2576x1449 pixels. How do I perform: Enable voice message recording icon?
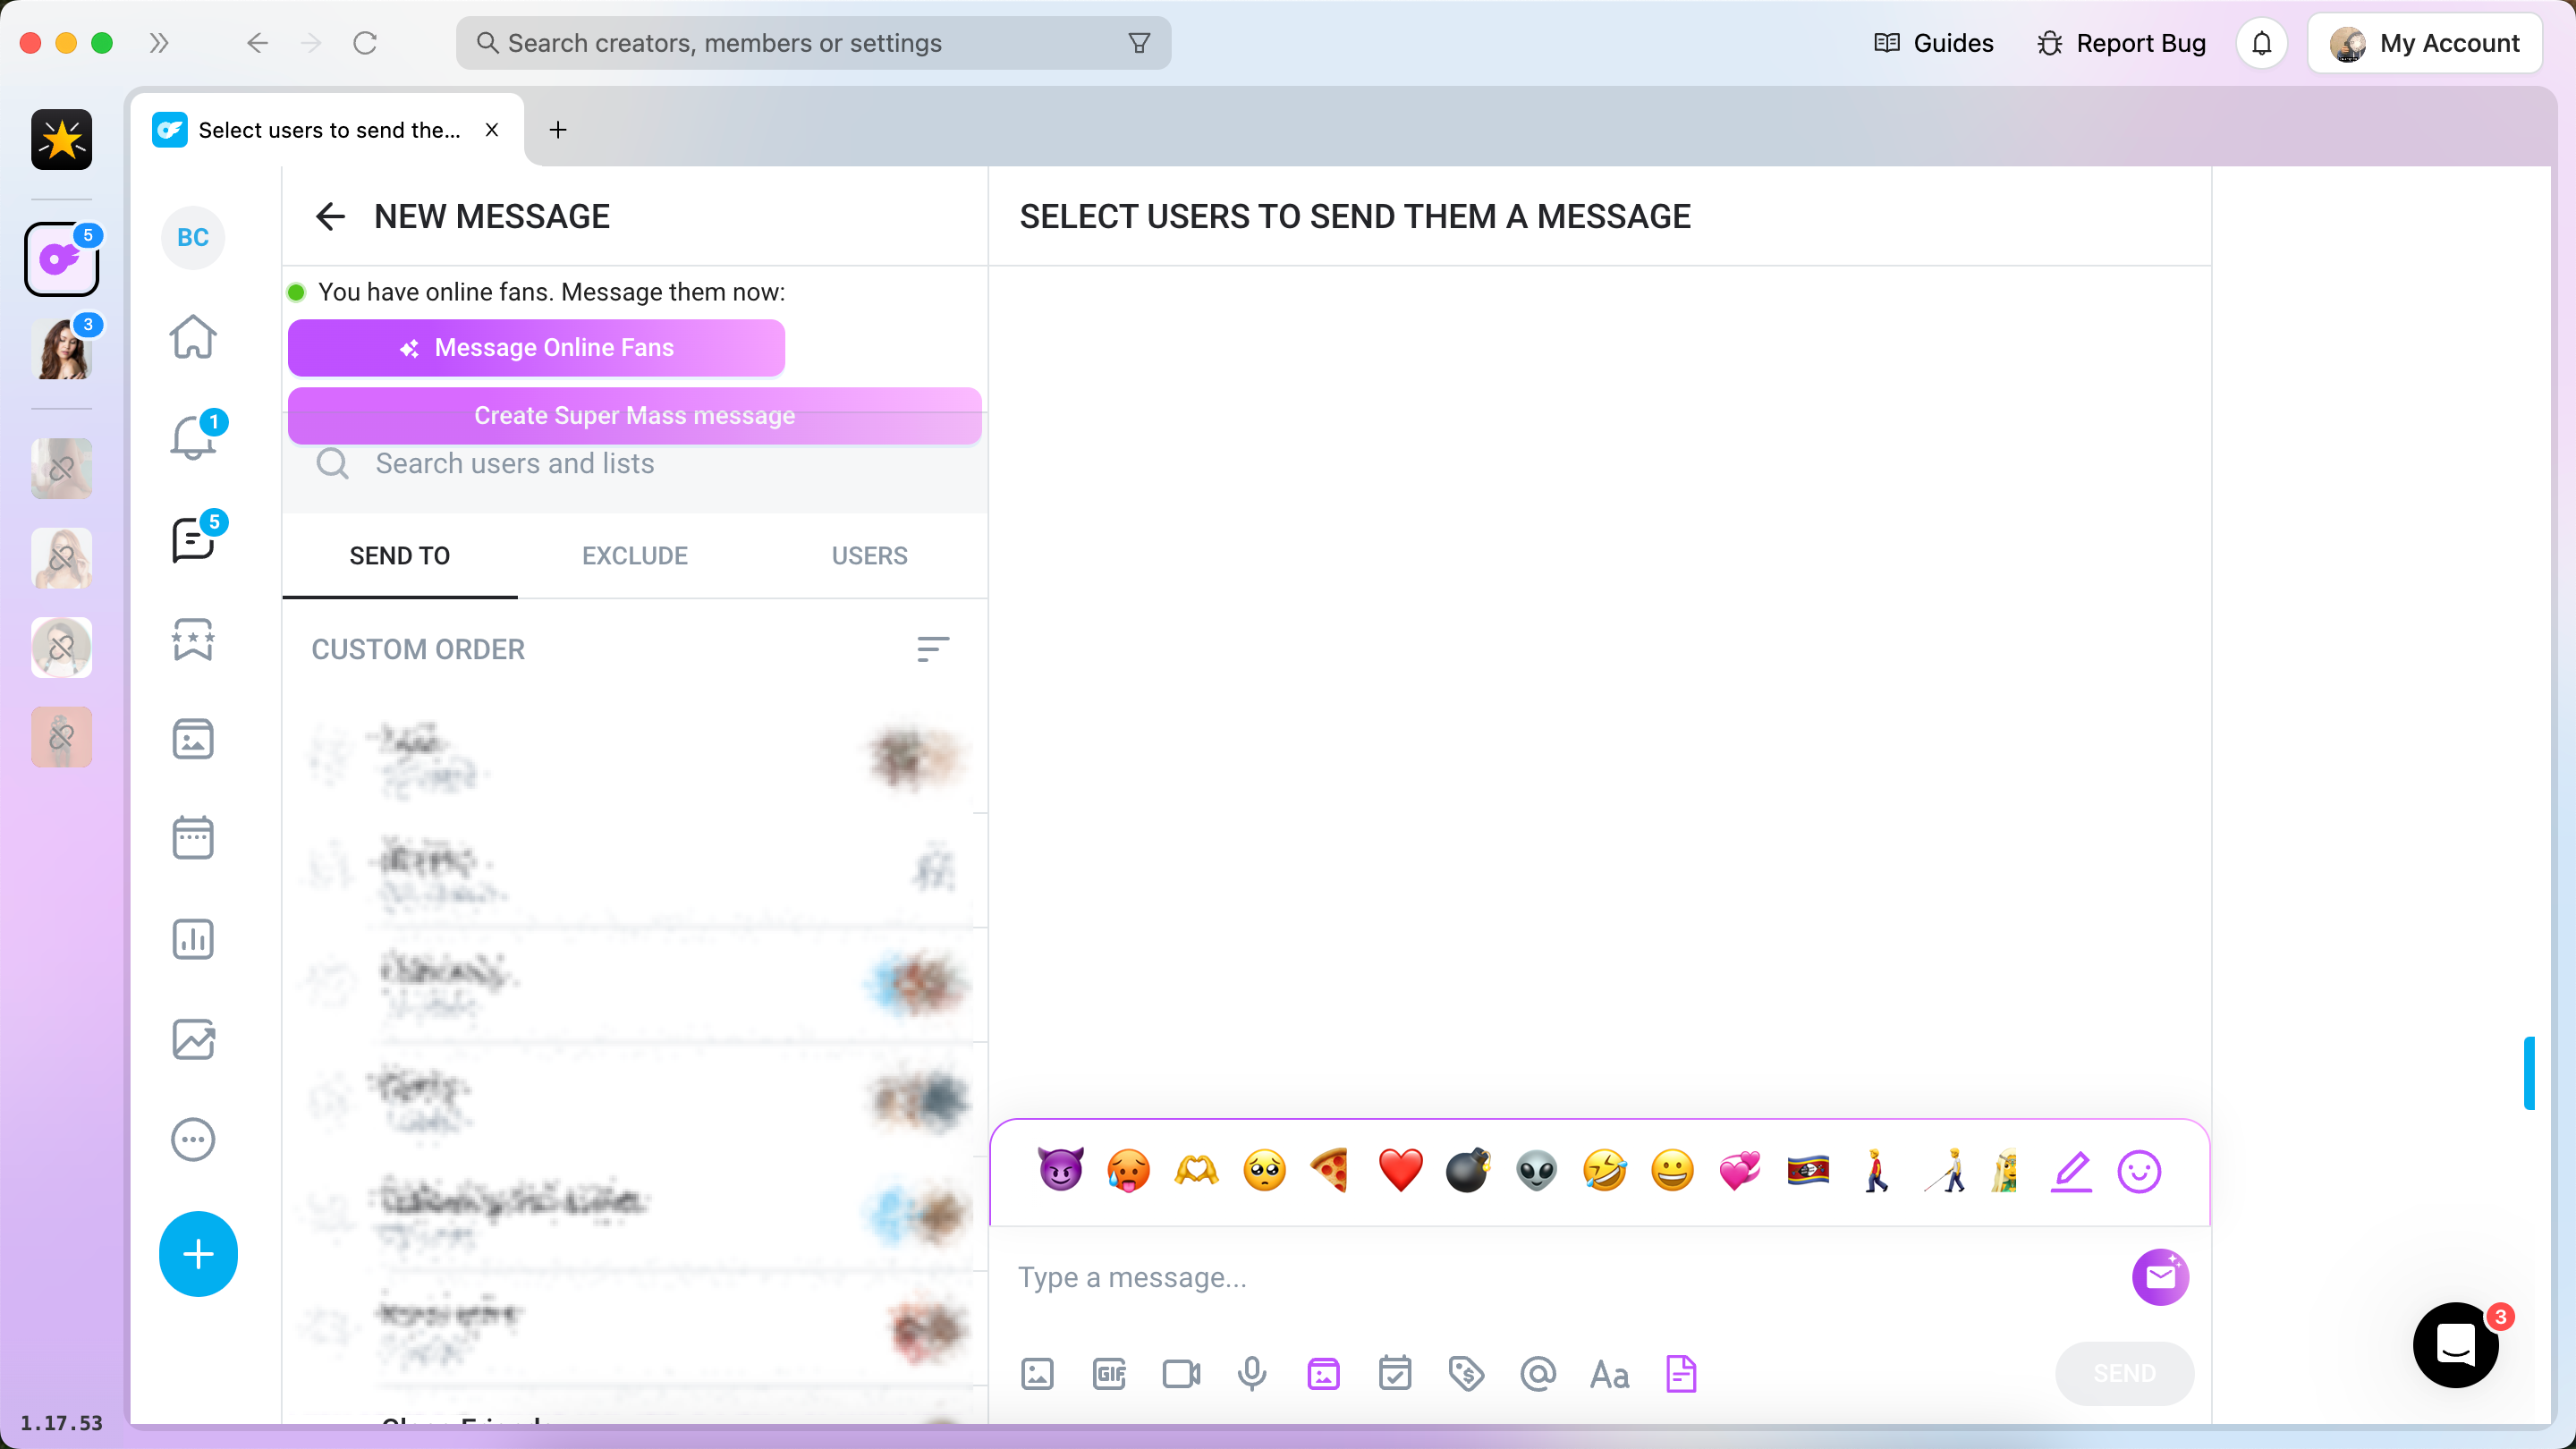1252,1373
